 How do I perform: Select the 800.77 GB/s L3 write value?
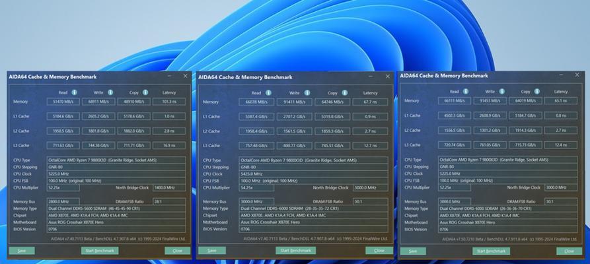point(294,146)
